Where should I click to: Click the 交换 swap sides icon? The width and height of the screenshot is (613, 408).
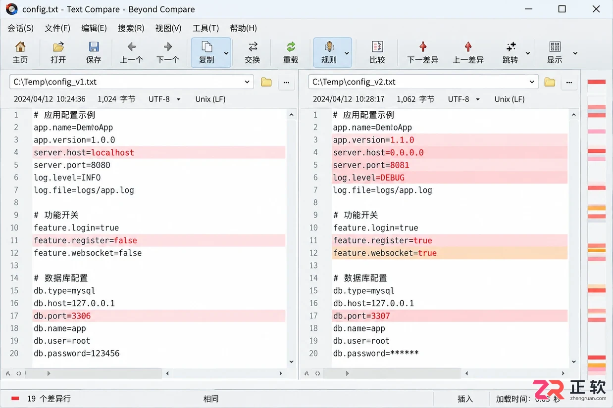click(253, 52)
